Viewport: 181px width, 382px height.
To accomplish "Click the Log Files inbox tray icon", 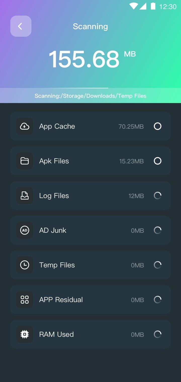I will pyautogui.click(x=25, y=196).
